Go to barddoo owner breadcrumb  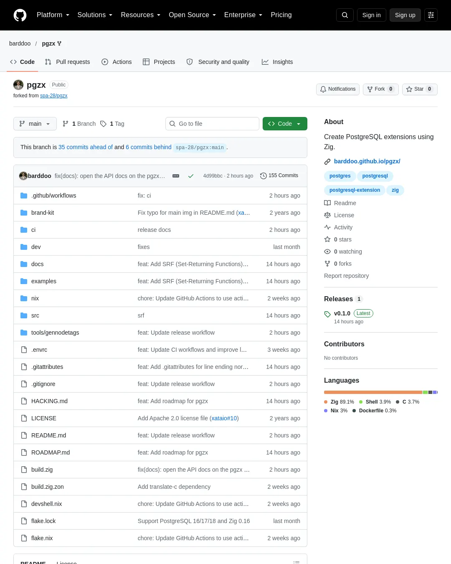[x=20, y=43]
